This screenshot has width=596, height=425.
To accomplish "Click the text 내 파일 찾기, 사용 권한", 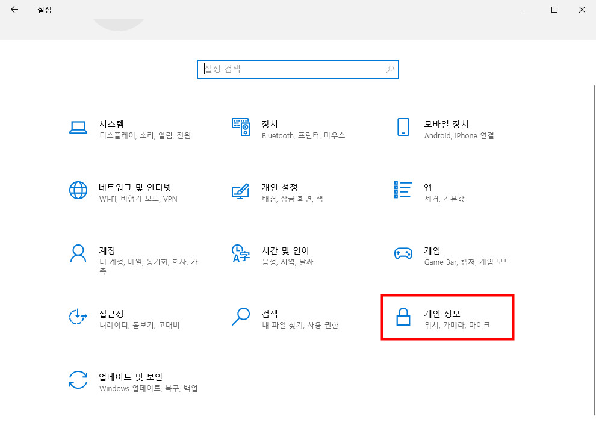I will (x=300, y=325).
